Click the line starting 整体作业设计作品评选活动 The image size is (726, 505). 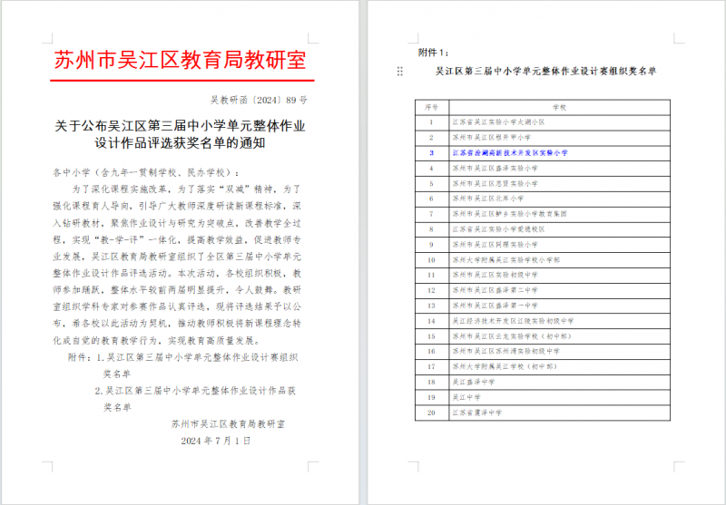(x=177, y=273)
